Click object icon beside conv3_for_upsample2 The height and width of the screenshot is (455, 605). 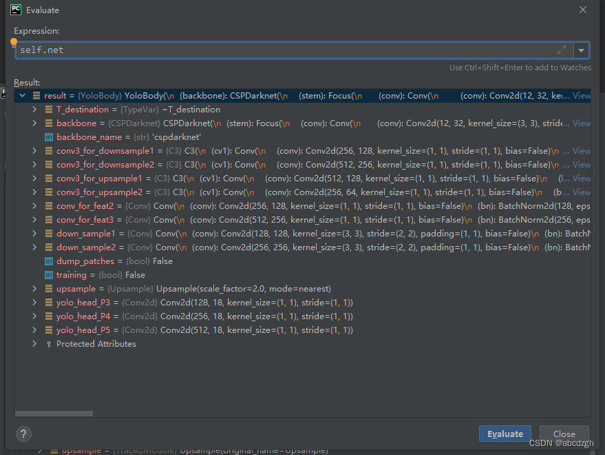point(49,192)
